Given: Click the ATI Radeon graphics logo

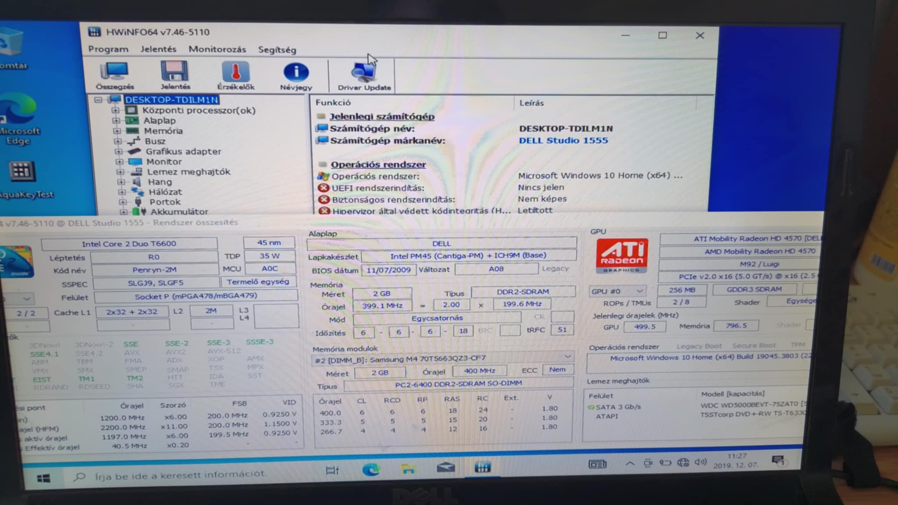Looking at the screenshot, I should (x=622, y=255).
